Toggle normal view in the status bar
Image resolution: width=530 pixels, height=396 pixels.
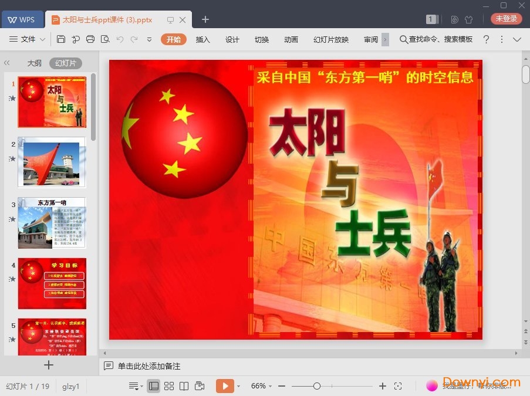click(x=154, y=386)
